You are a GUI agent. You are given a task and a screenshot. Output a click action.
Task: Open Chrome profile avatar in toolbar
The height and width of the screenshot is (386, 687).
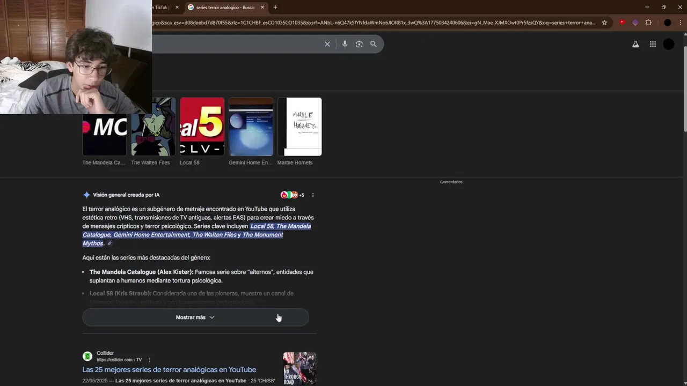pyautogui.click(x=668, y=23)
